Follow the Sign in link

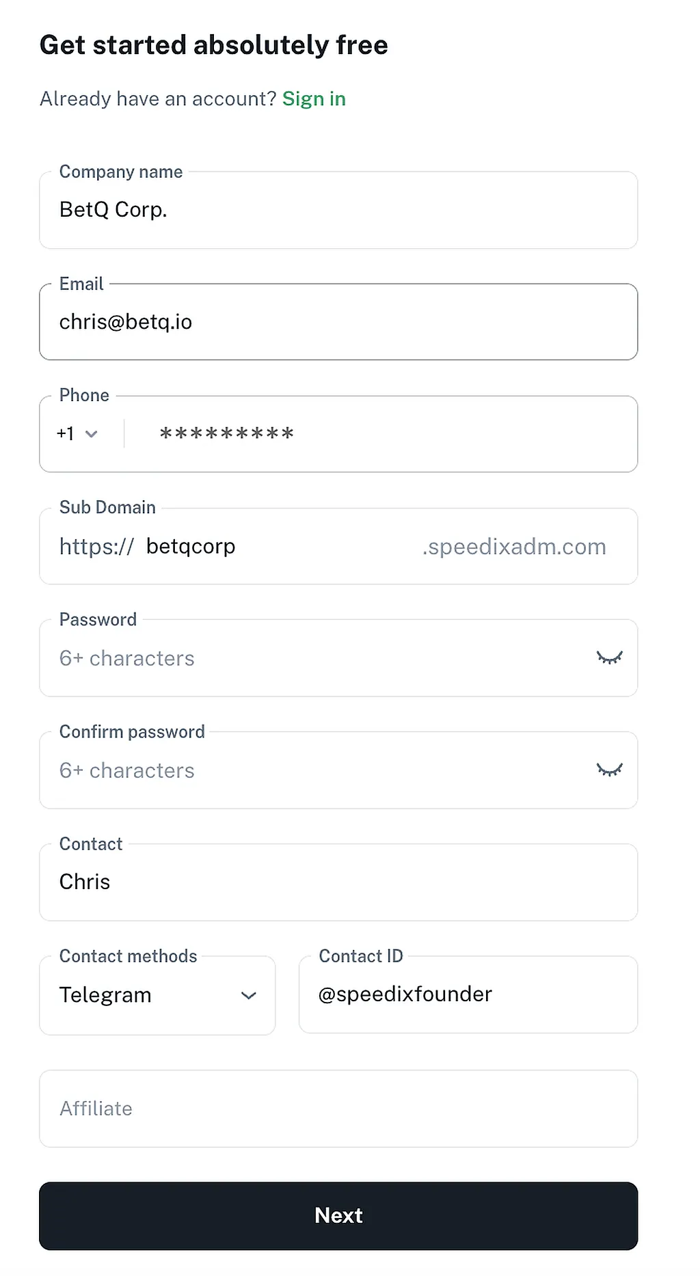[314, 99]
